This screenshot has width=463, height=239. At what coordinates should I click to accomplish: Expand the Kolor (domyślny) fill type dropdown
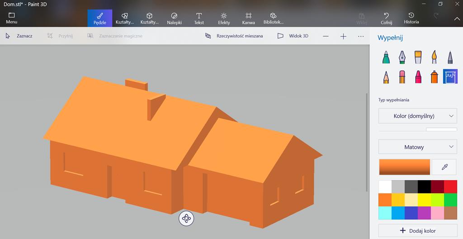click(417, 116)
